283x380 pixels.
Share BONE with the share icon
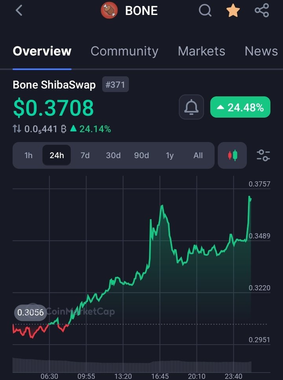click(x=262, y=10)
